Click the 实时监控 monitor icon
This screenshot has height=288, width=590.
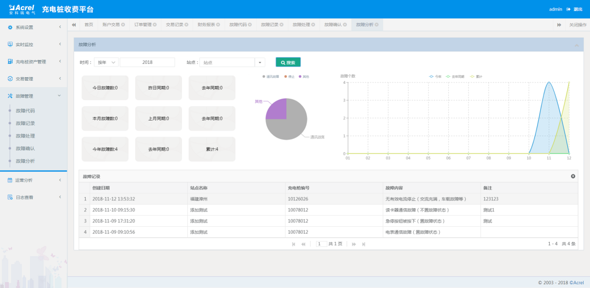point(10,44)
